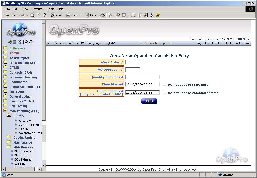Click the red exclamation mark icon
The height and width of the screenshot is (178, 257).
23,42
